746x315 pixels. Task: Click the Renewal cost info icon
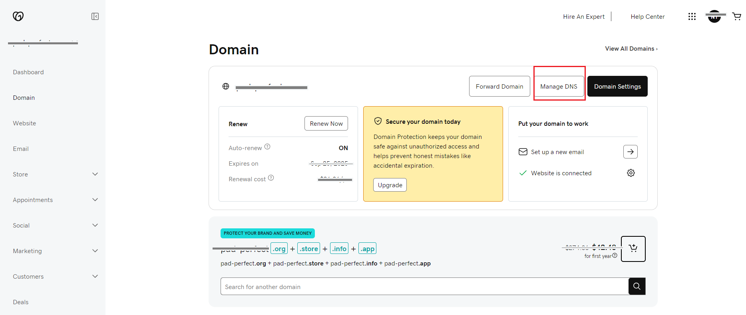click(x=271, y=178)
